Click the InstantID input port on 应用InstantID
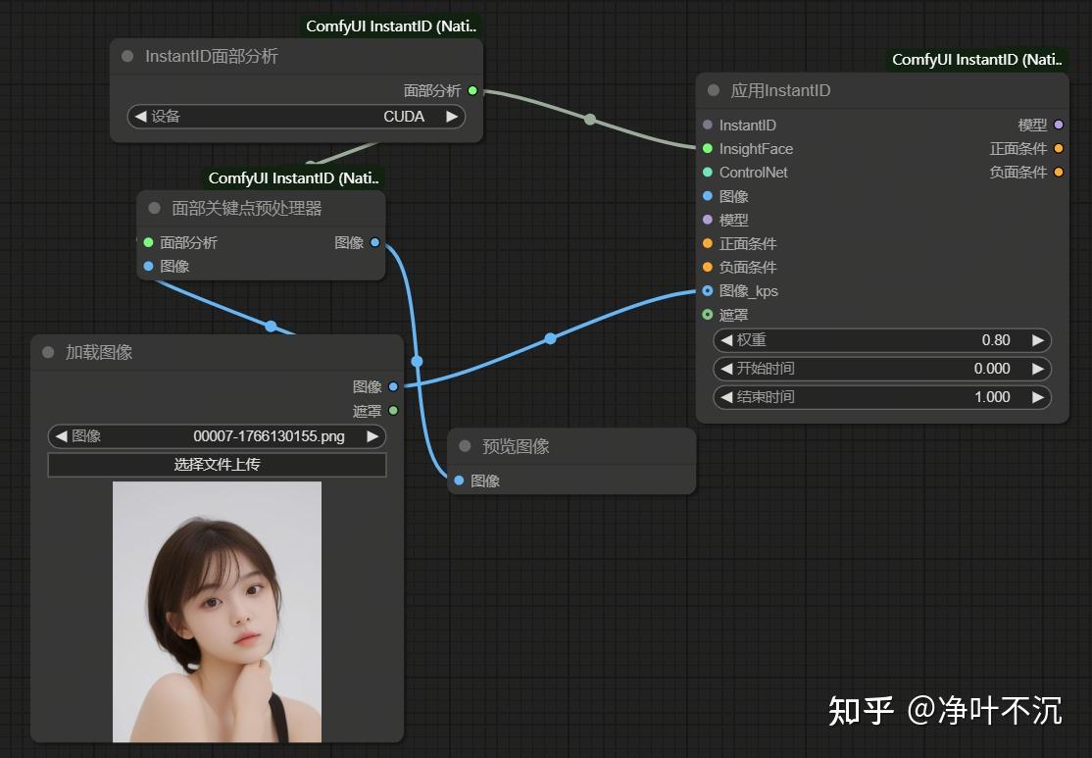The image size is (1092, 758). 707,125
